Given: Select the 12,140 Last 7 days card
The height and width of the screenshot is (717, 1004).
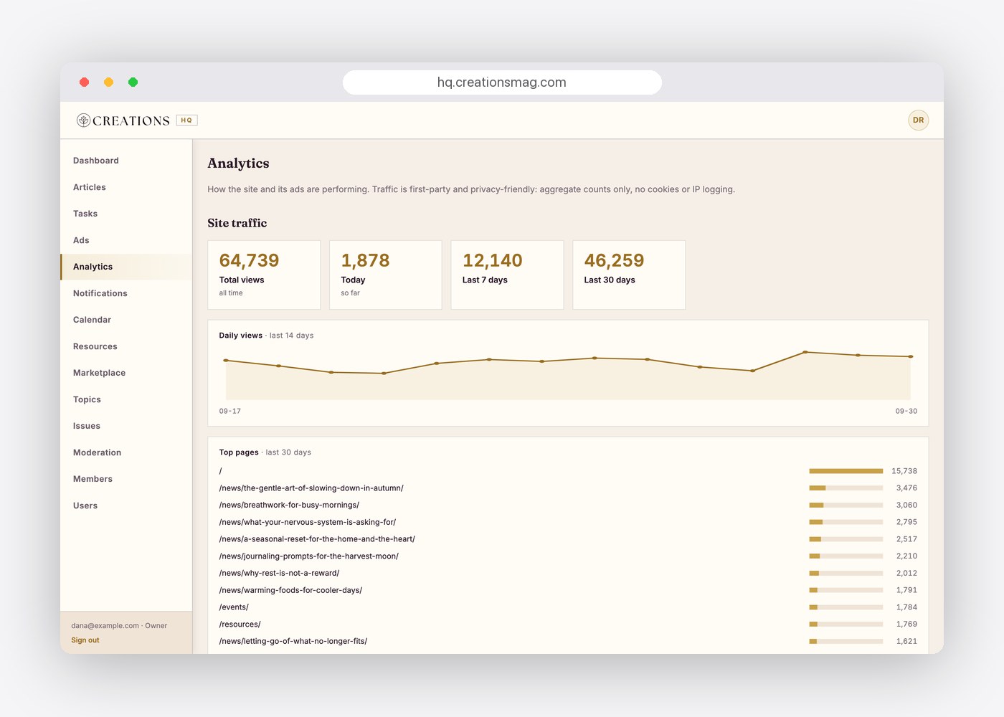Looking at the screenshot, I should click(x=507, y=275).
